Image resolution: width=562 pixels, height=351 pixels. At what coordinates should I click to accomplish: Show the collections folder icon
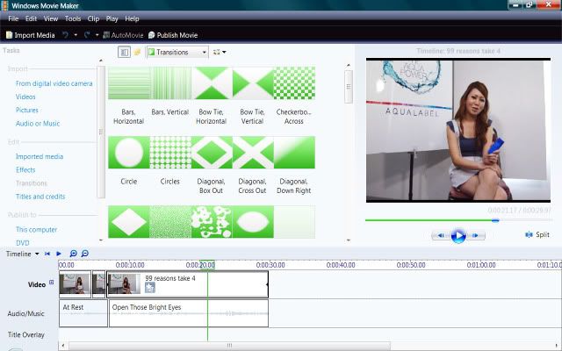point(137,53)
